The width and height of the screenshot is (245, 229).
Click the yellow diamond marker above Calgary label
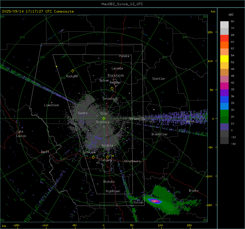(x=108, y=157)
